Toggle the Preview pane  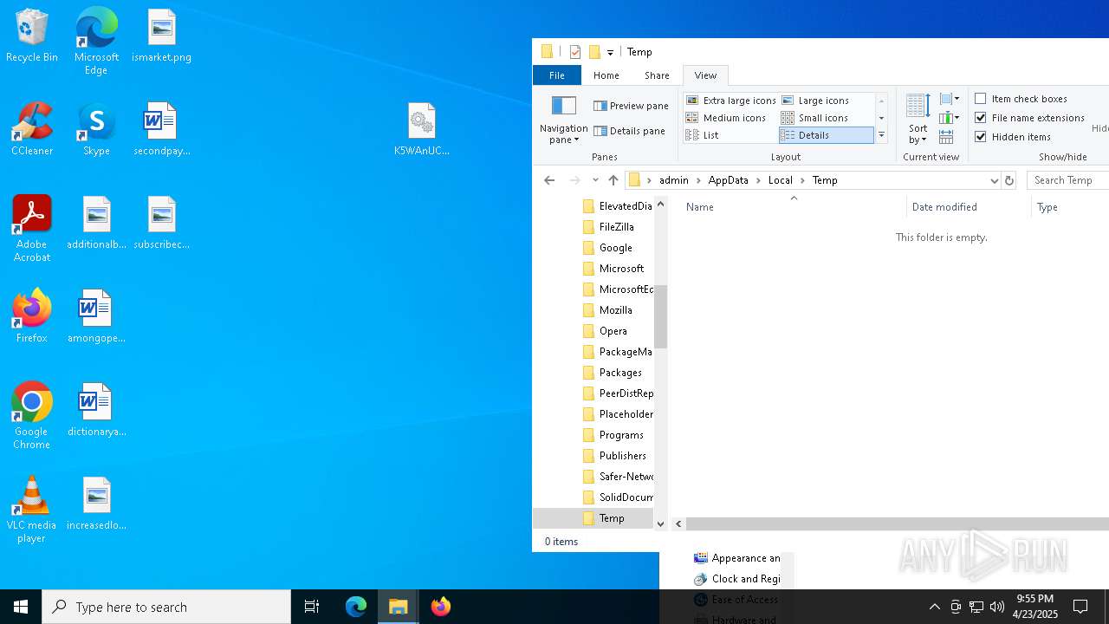(x=632, y=106)
